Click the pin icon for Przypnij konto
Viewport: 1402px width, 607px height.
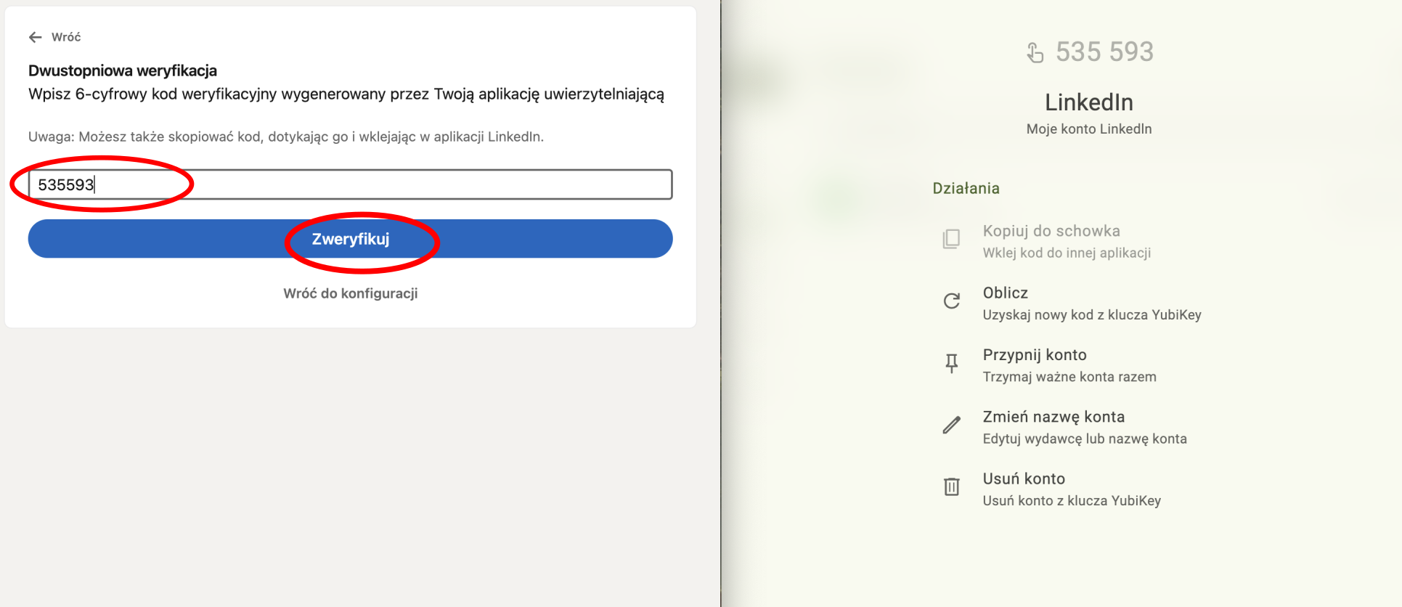[951, 363]
